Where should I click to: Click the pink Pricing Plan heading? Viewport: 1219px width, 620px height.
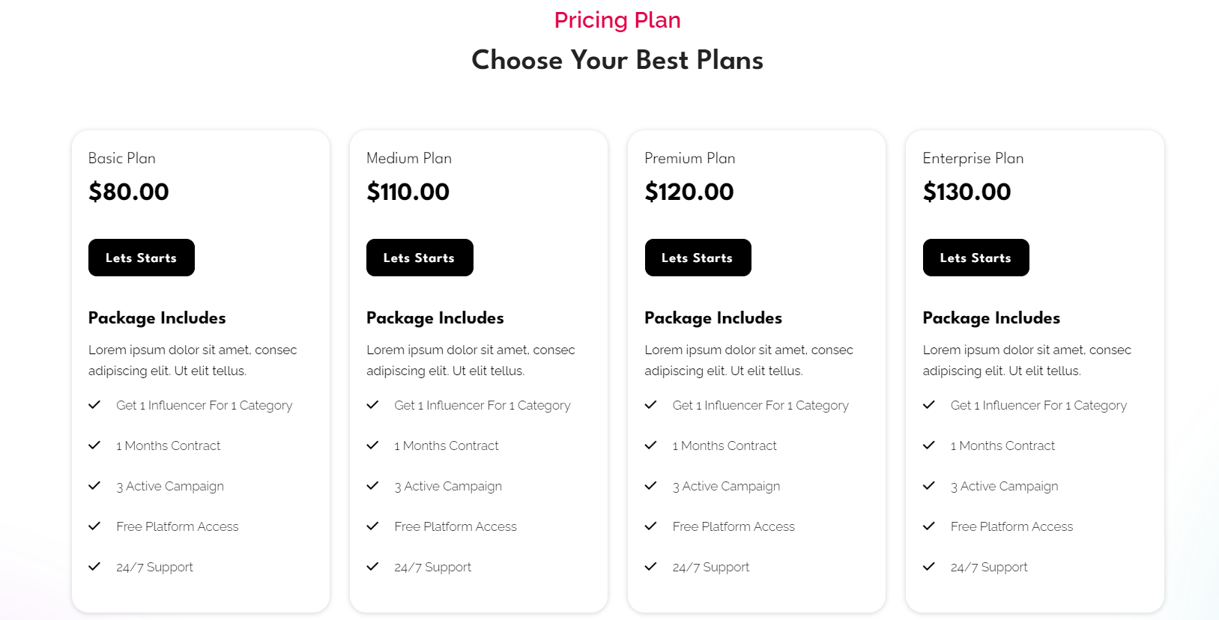[617, 20]
